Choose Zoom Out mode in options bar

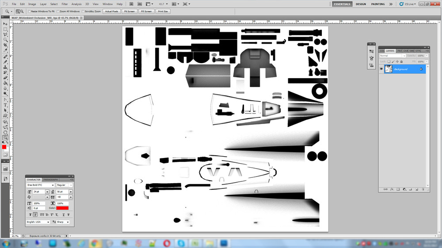pyautogui.click(x=22, y=11)
